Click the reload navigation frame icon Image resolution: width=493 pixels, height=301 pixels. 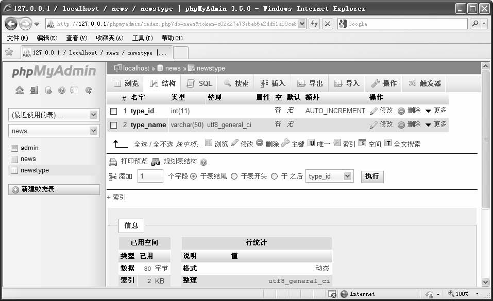[x=89, y=91]
